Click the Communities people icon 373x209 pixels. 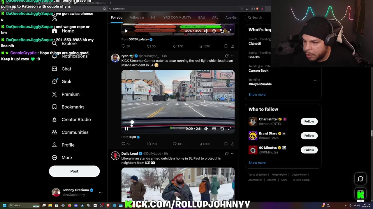coord(54,132)
